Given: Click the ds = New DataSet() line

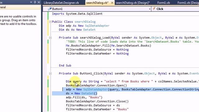Looking at the screenshot, I should [81, 93].
